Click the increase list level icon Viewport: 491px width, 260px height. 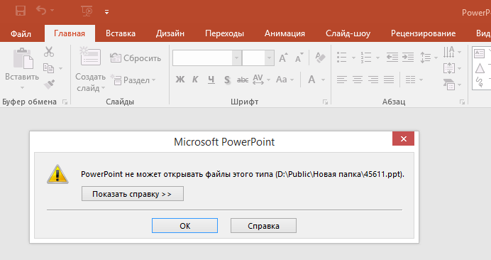(408, 58)
